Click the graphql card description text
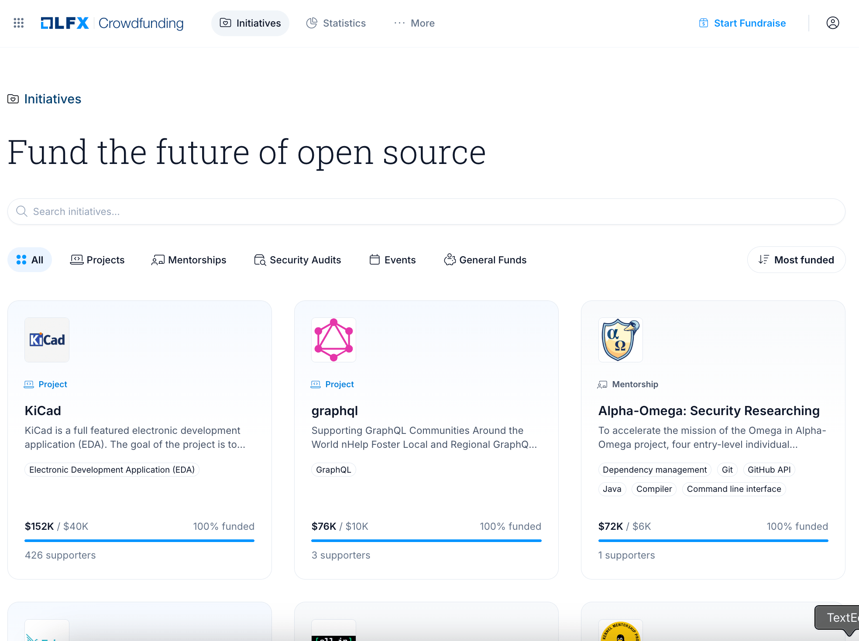Screen dimensions: 859x641 click(424, 437)
